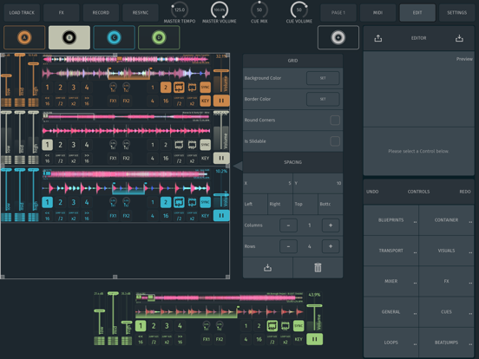Screen dimensions: 479x359
Task: Click the LOAD TRACK button
Action: pyautogui.click(x=22, y=12)
